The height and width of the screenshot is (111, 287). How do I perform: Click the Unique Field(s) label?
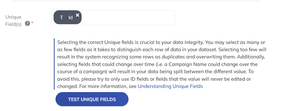pos(13,21)
